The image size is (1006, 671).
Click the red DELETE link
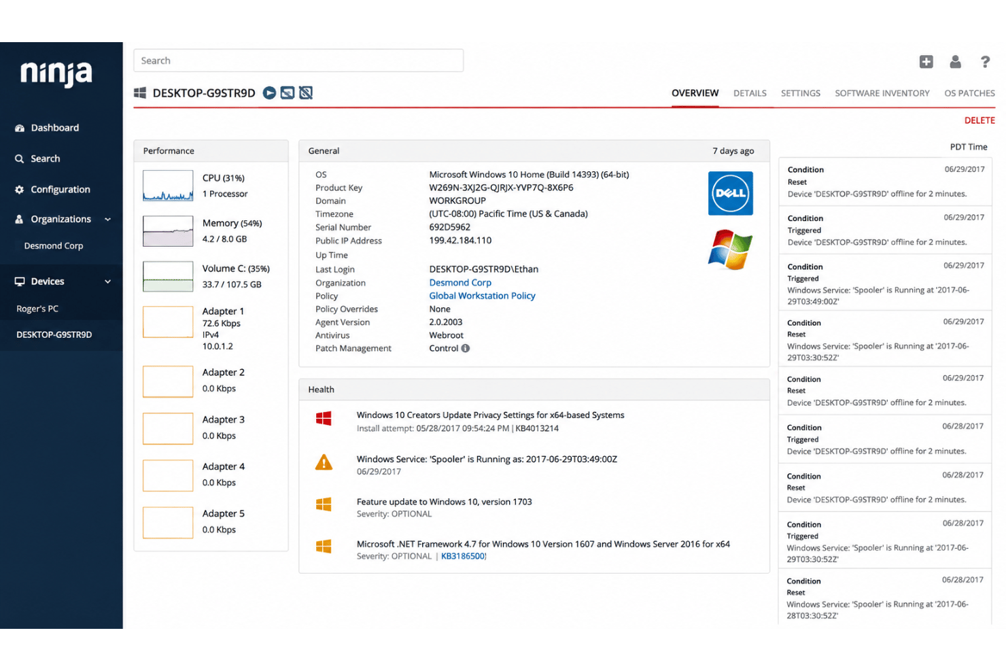click(979, 120)
